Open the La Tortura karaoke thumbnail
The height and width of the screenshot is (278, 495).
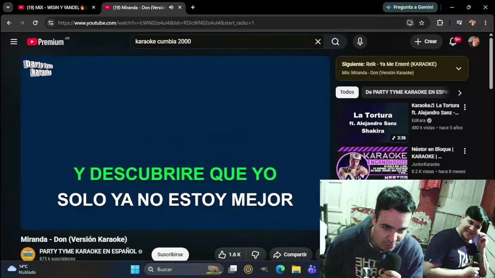click(372, 122)
